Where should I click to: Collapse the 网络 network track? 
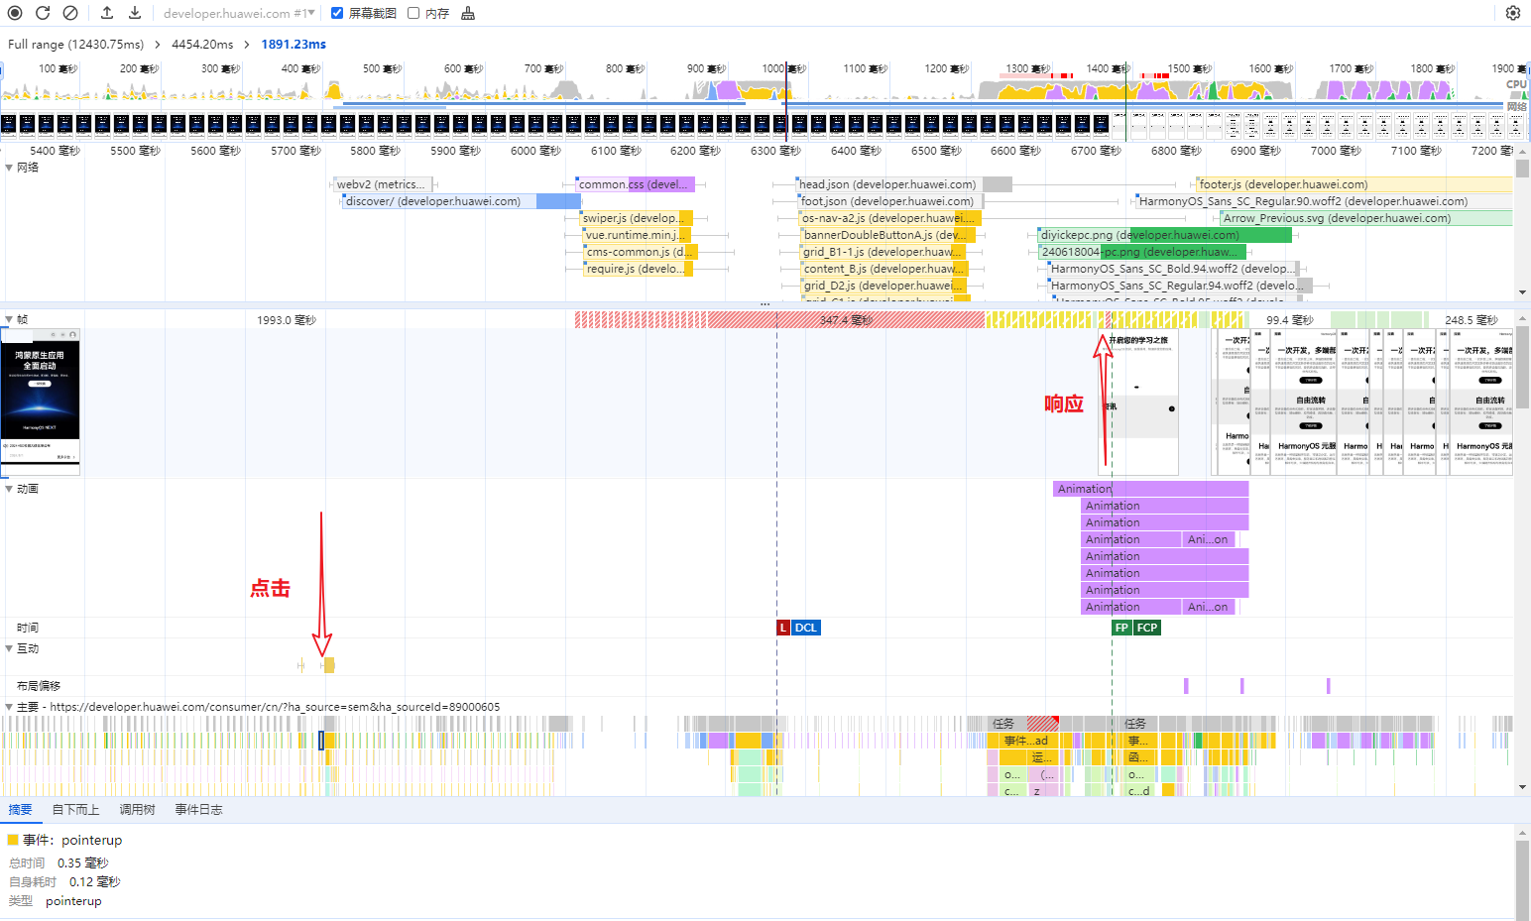point(10,168)
